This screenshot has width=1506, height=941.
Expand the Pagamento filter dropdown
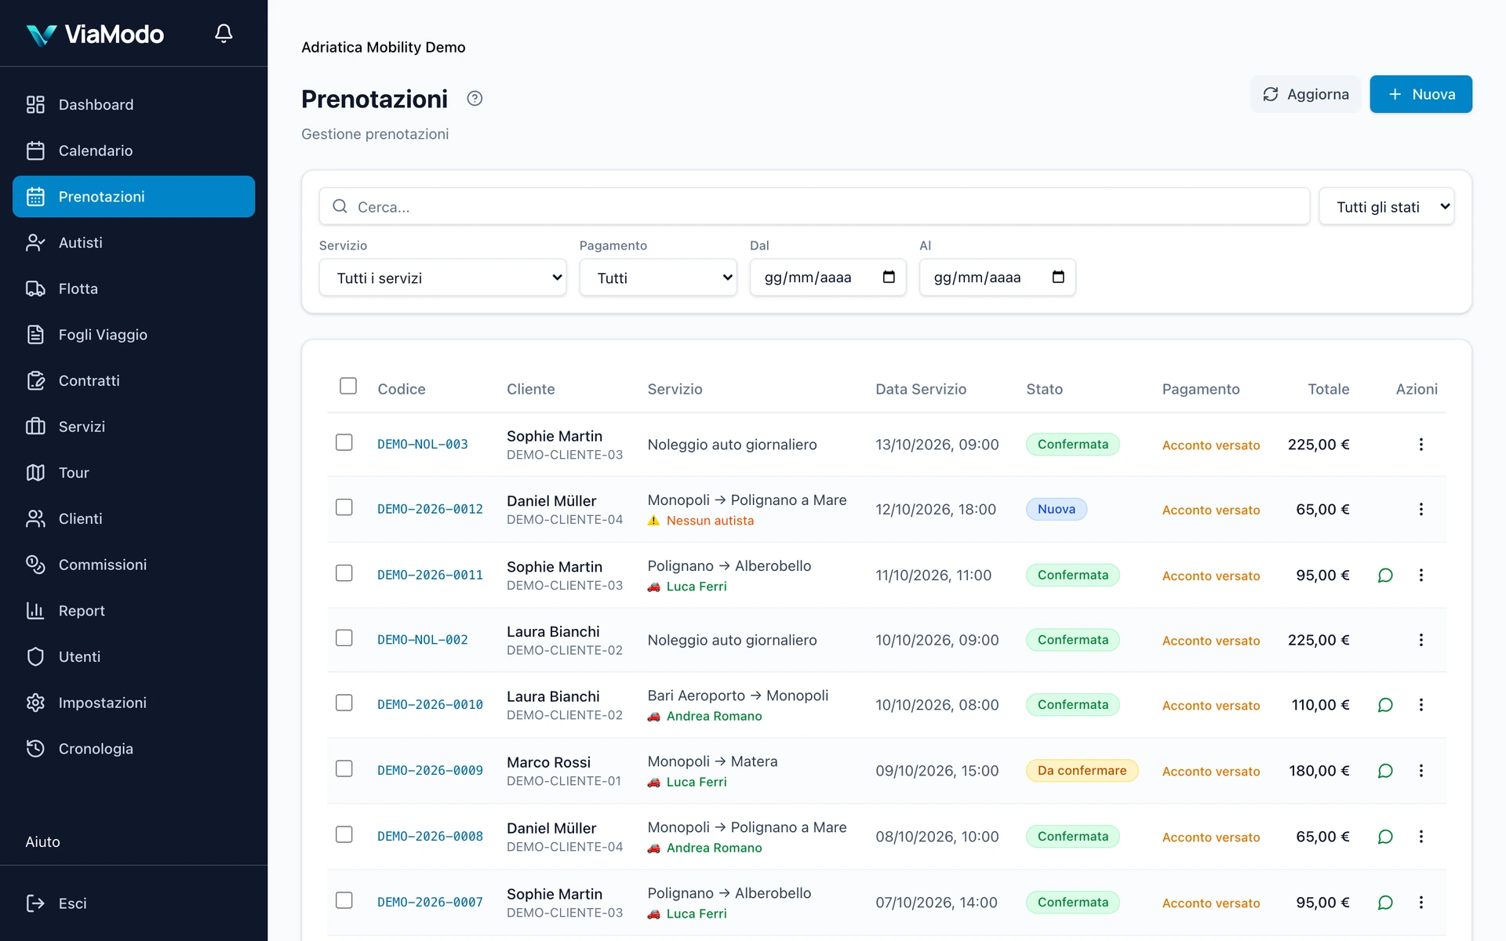(x=658, y=278)
